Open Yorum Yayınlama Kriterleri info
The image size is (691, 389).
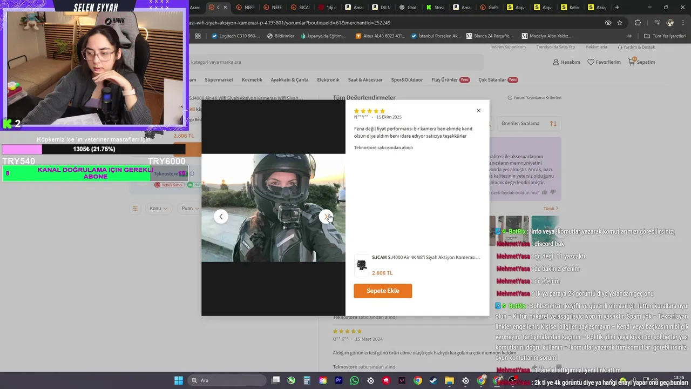click(x=534, y=98)
